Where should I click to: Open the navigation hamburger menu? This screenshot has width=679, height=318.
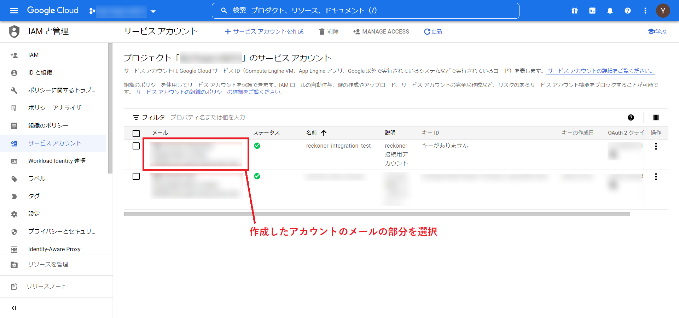point(14,11)
